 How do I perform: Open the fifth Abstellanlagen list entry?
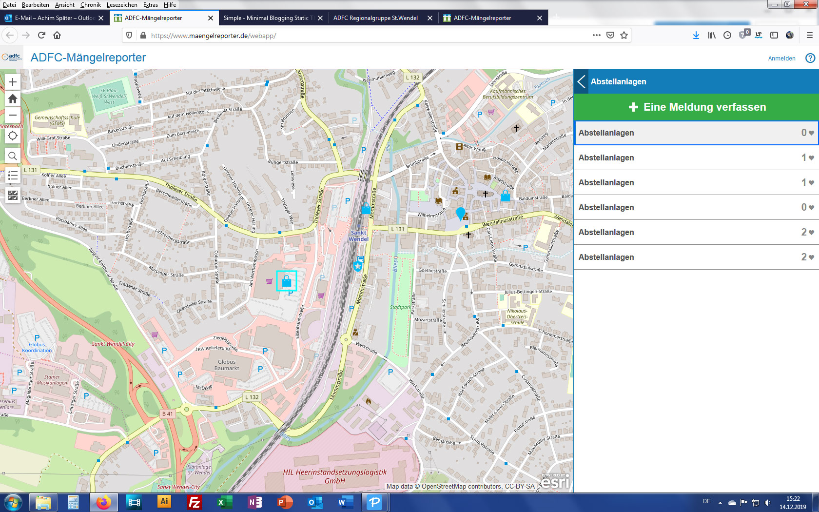697,233
